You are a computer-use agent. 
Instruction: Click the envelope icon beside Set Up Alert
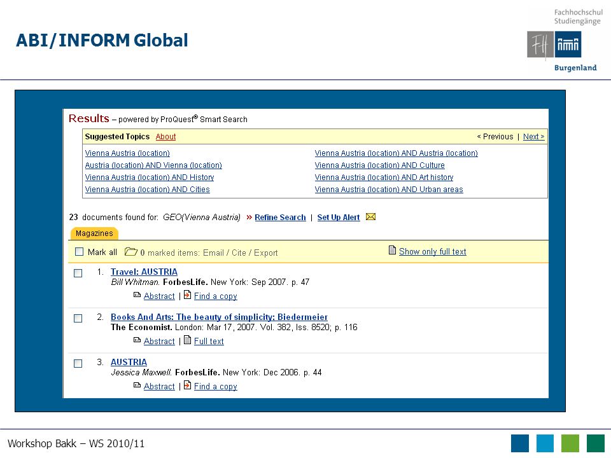click(x=370, y=217)
